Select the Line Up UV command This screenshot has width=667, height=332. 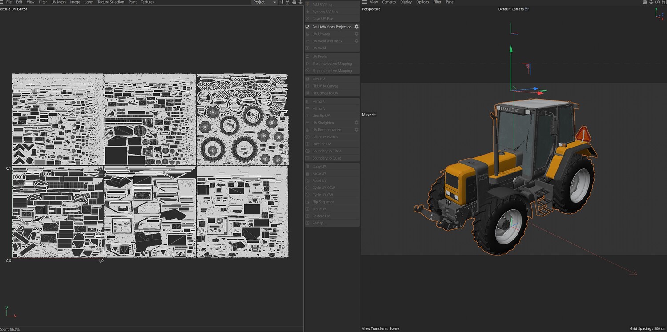pos(332,116)
